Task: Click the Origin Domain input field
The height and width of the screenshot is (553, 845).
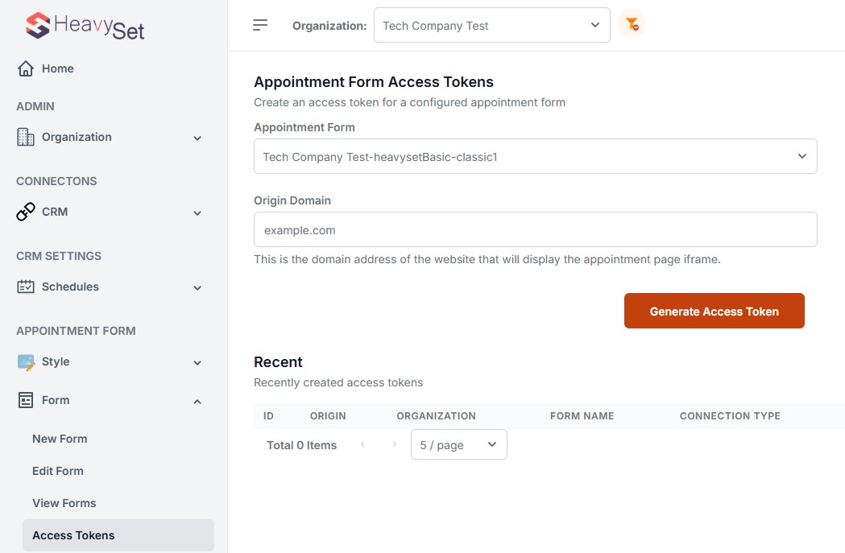Action: (535, 229)
